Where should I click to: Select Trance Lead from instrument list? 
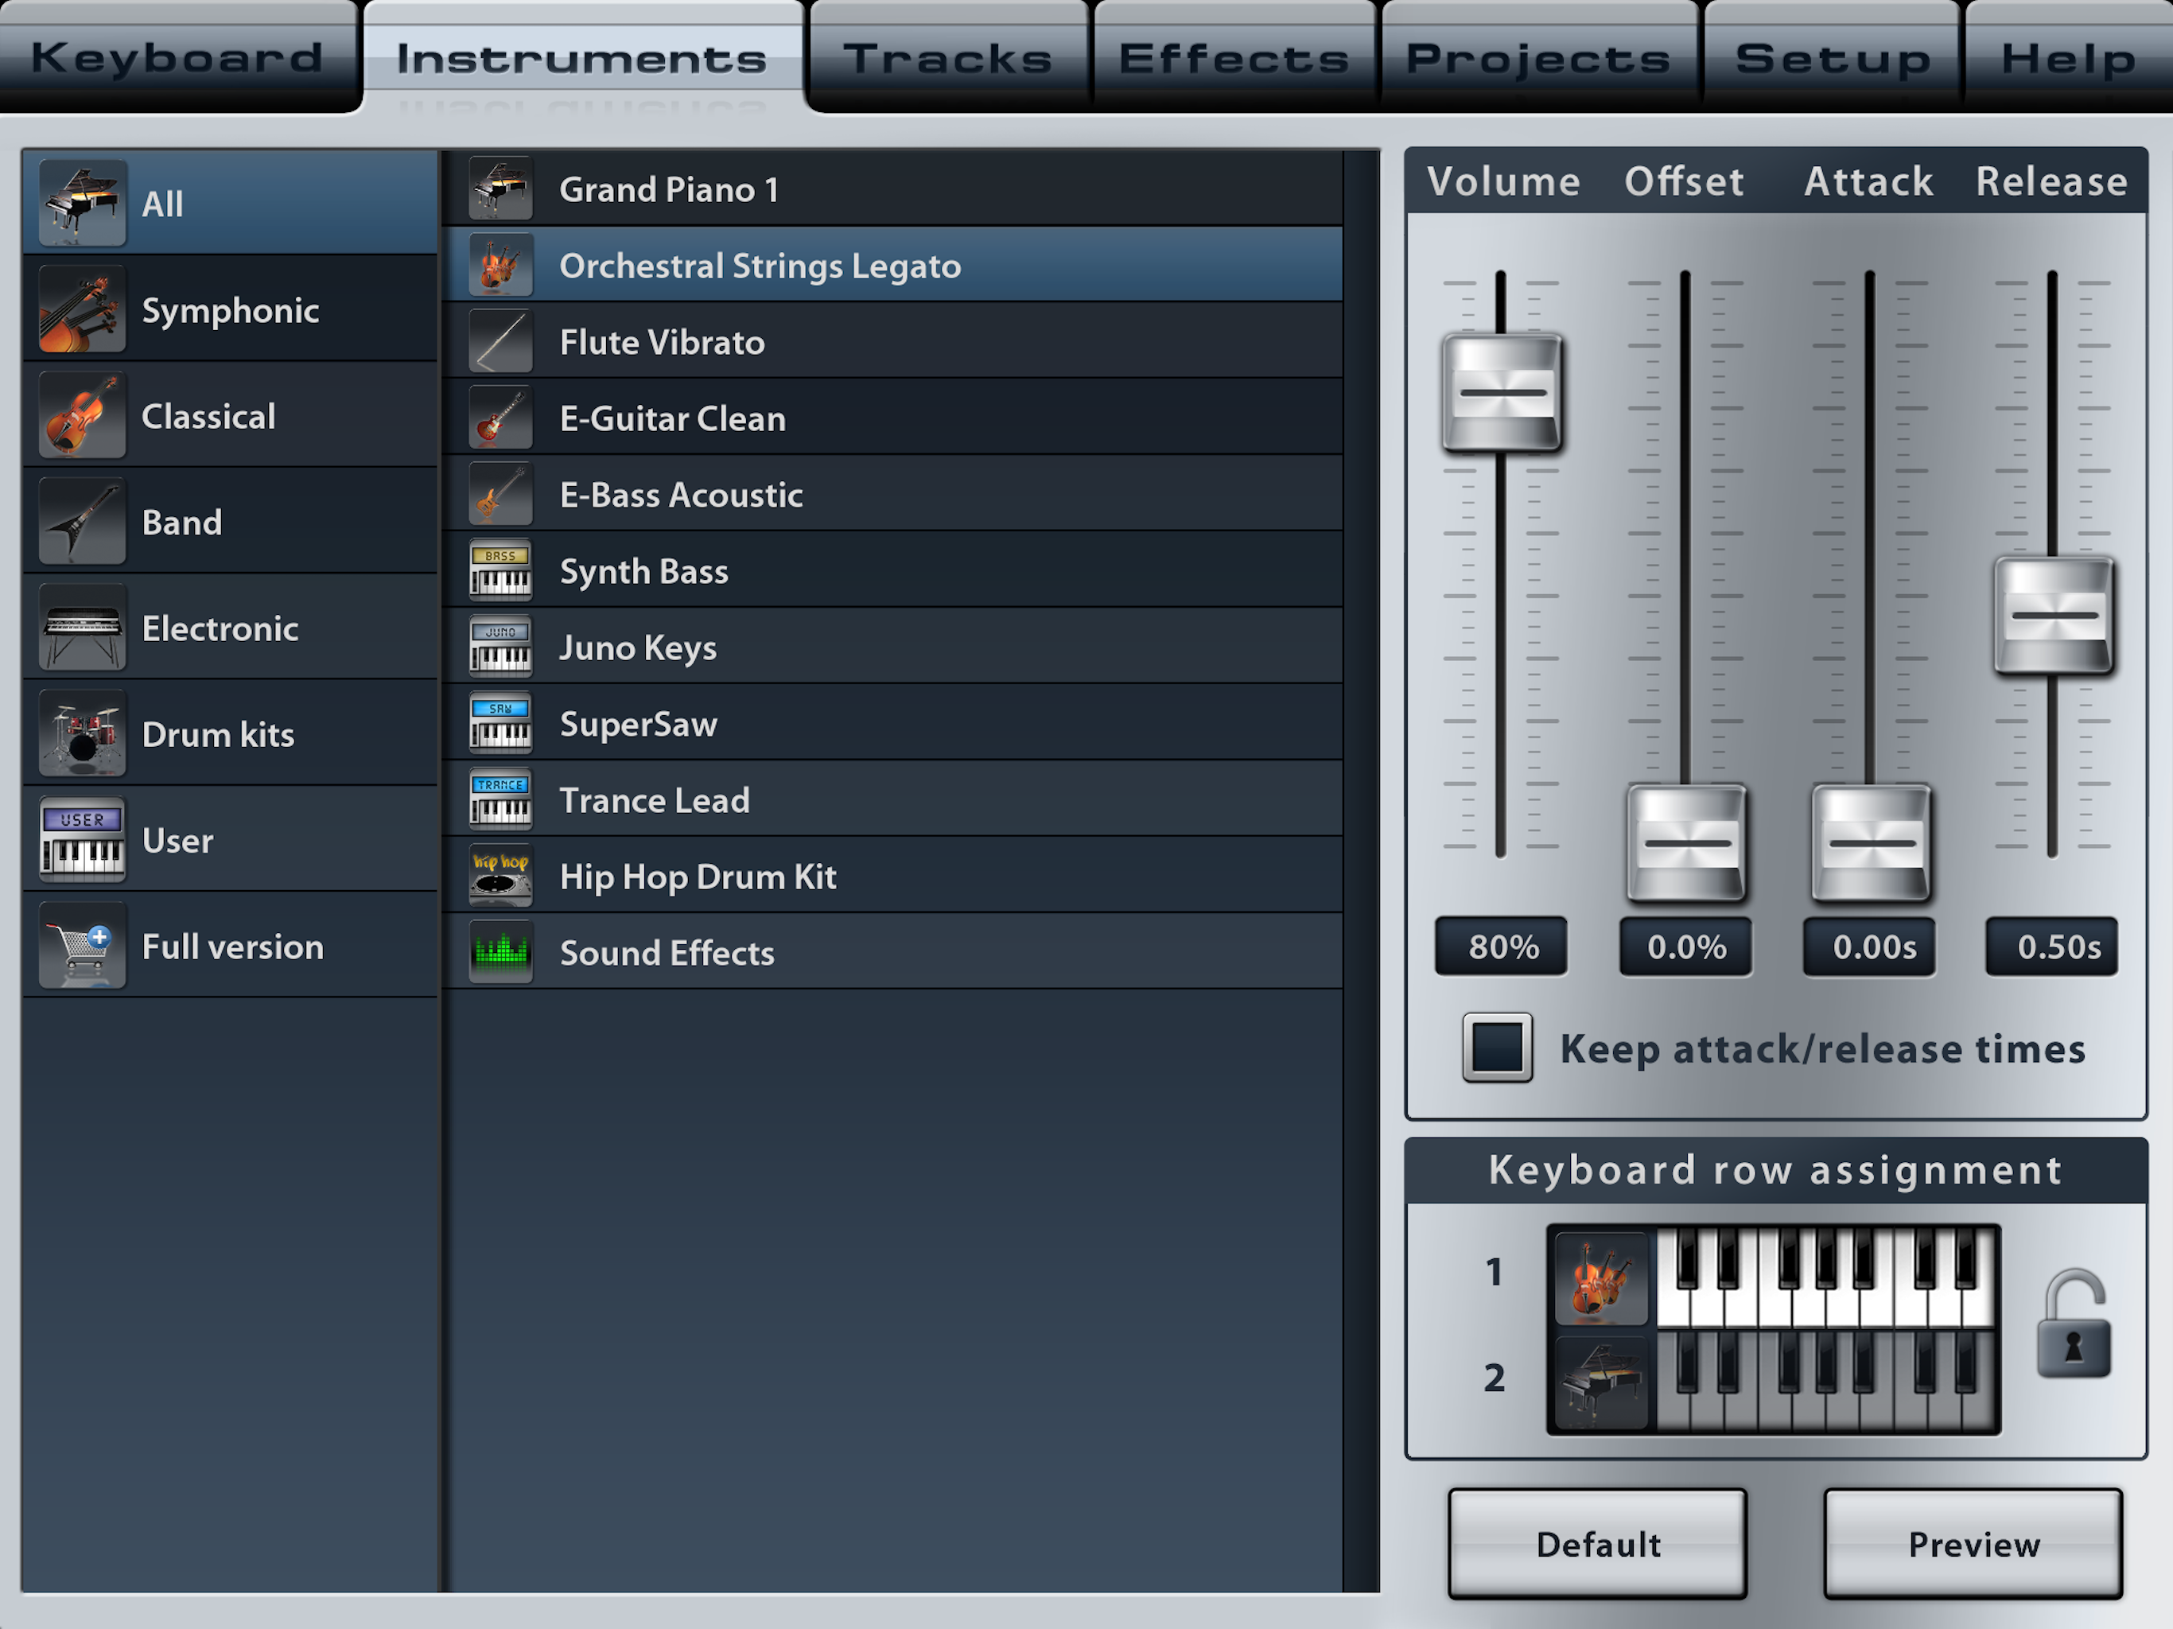655,801
